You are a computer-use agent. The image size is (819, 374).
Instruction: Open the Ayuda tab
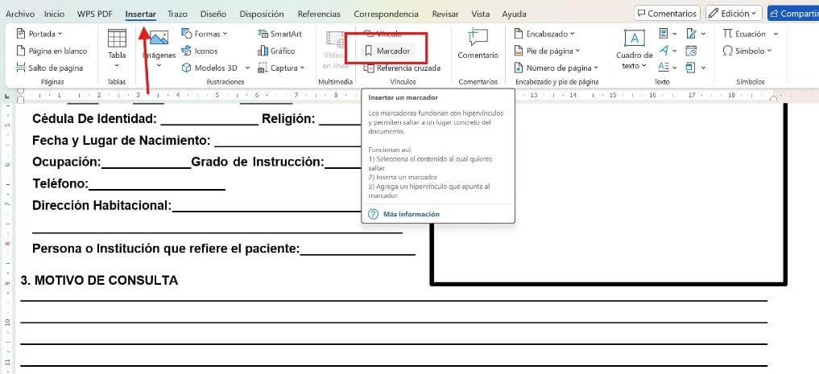coord(514,14)
